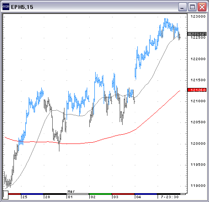Minimize the EPH5,15 chart window
The height and width of the screenshot is (202, 209).
point(182,7)
